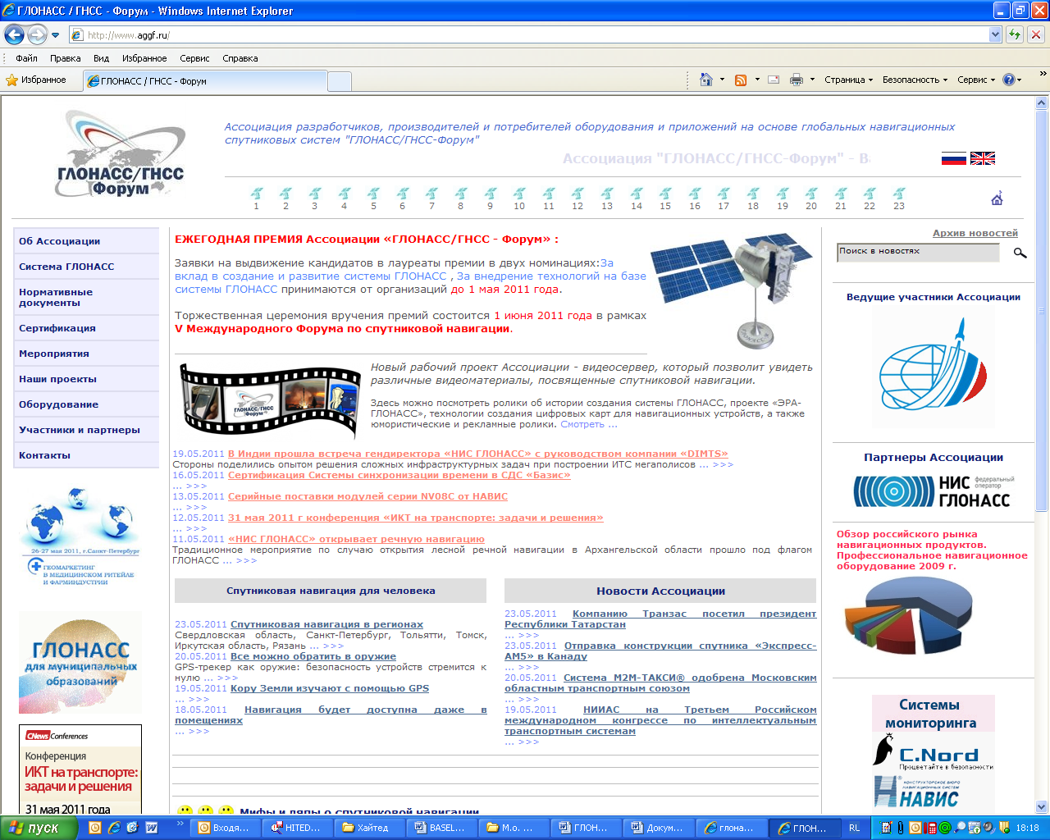Click the satellite model image
Image resolution: width=1050 pixels, height=840 pixels.
point(730,291)
